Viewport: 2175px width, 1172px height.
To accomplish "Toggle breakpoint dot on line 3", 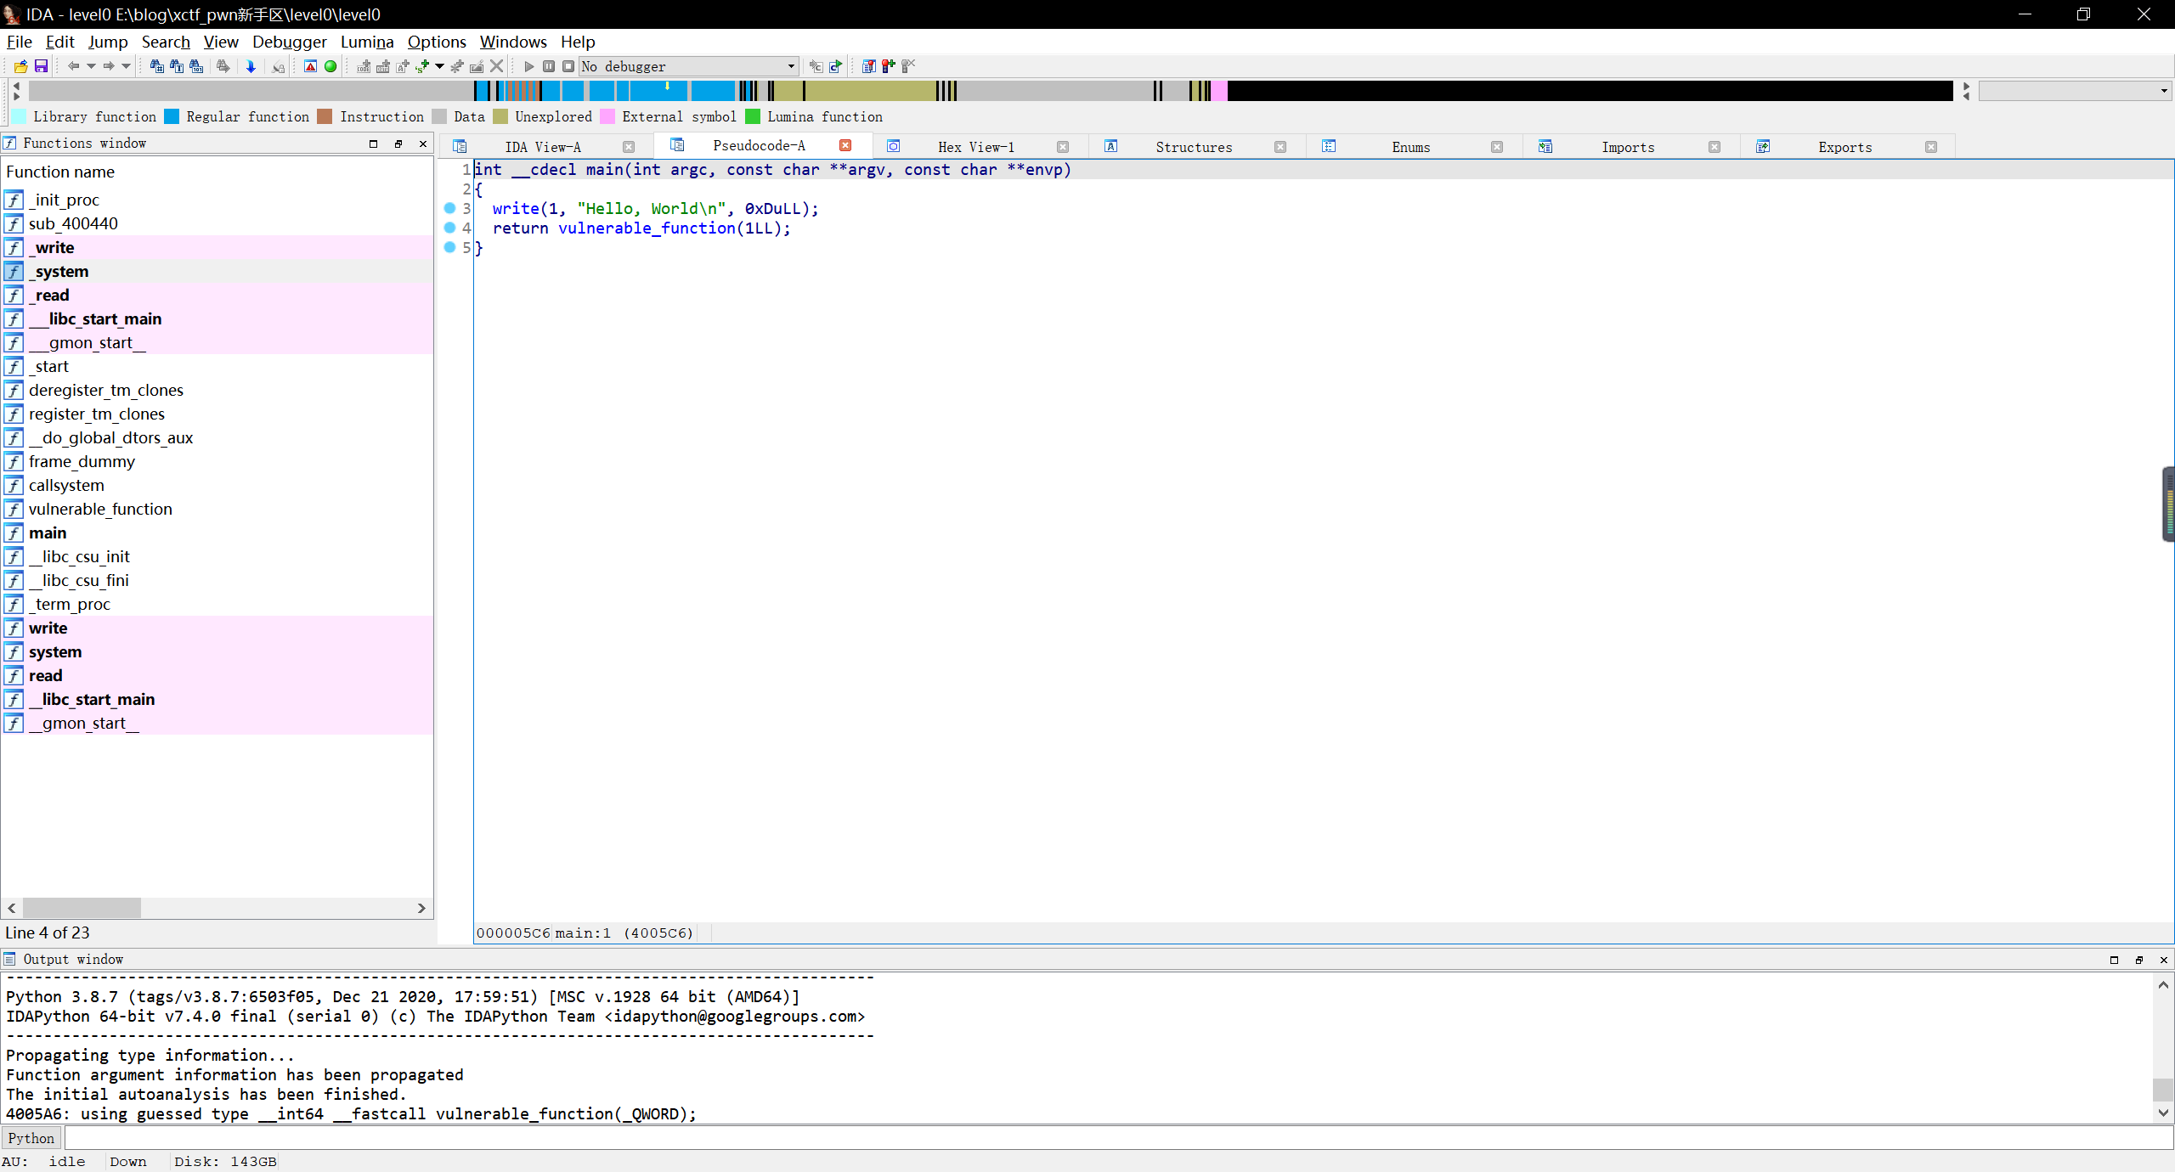I will (450, 208).
